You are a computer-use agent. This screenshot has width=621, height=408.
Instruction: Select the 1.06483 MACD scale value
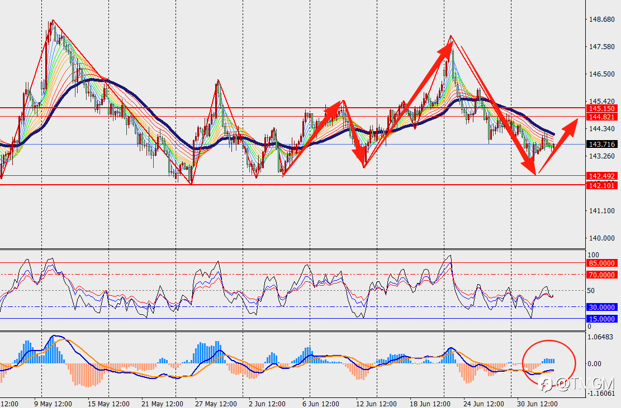point(600,337)
